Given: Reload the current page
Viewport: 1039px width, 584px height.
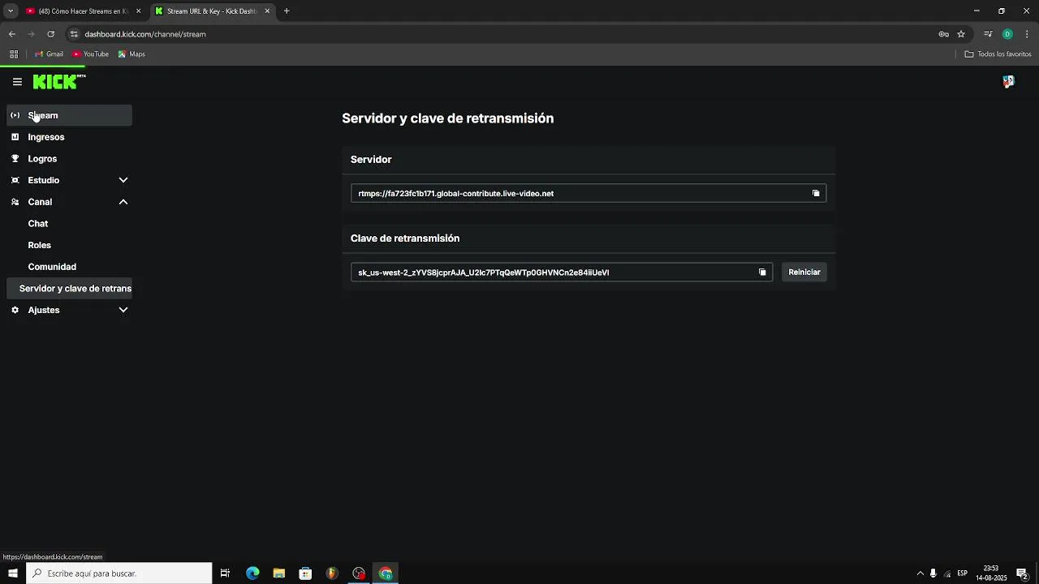Looking at the screenshot, I should pyautogui.click(x=50, y=34).
